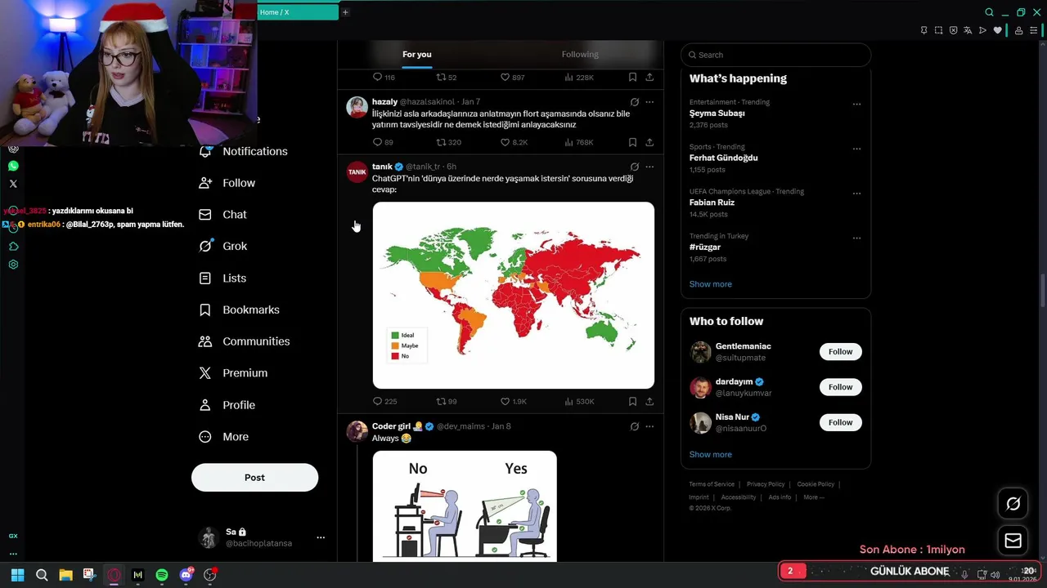Follow Nisa Nur
Image resolution: width=1047 pixels, height=588 pixels.
(x=840, y=422)
